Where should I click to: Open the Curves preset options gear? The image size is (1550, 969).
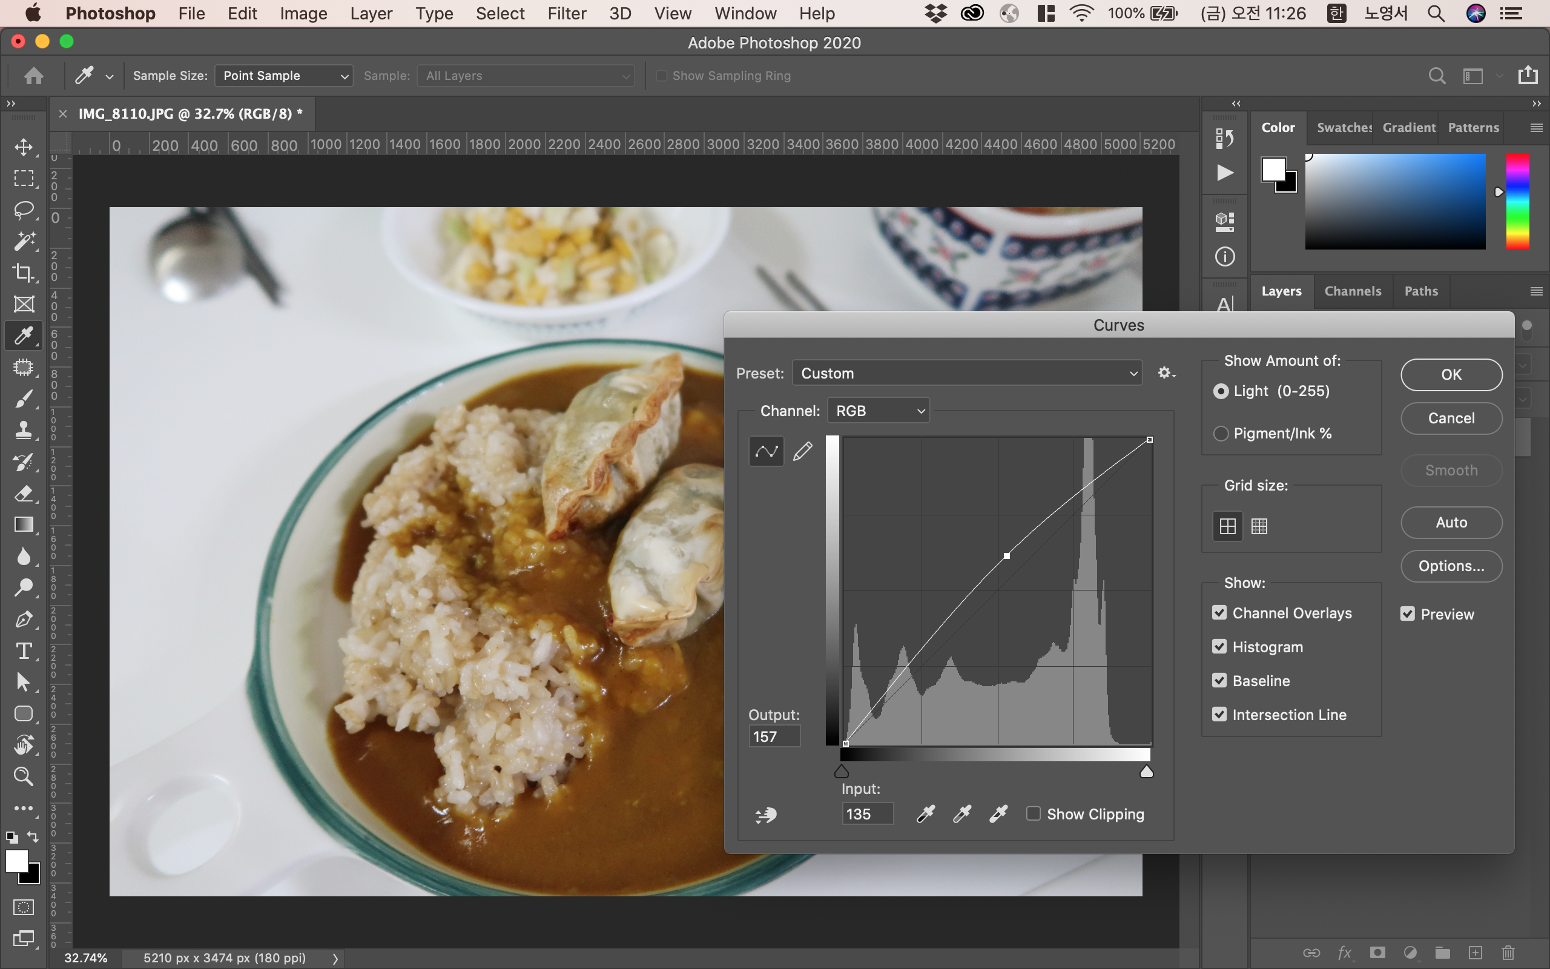click(1166, 373)
